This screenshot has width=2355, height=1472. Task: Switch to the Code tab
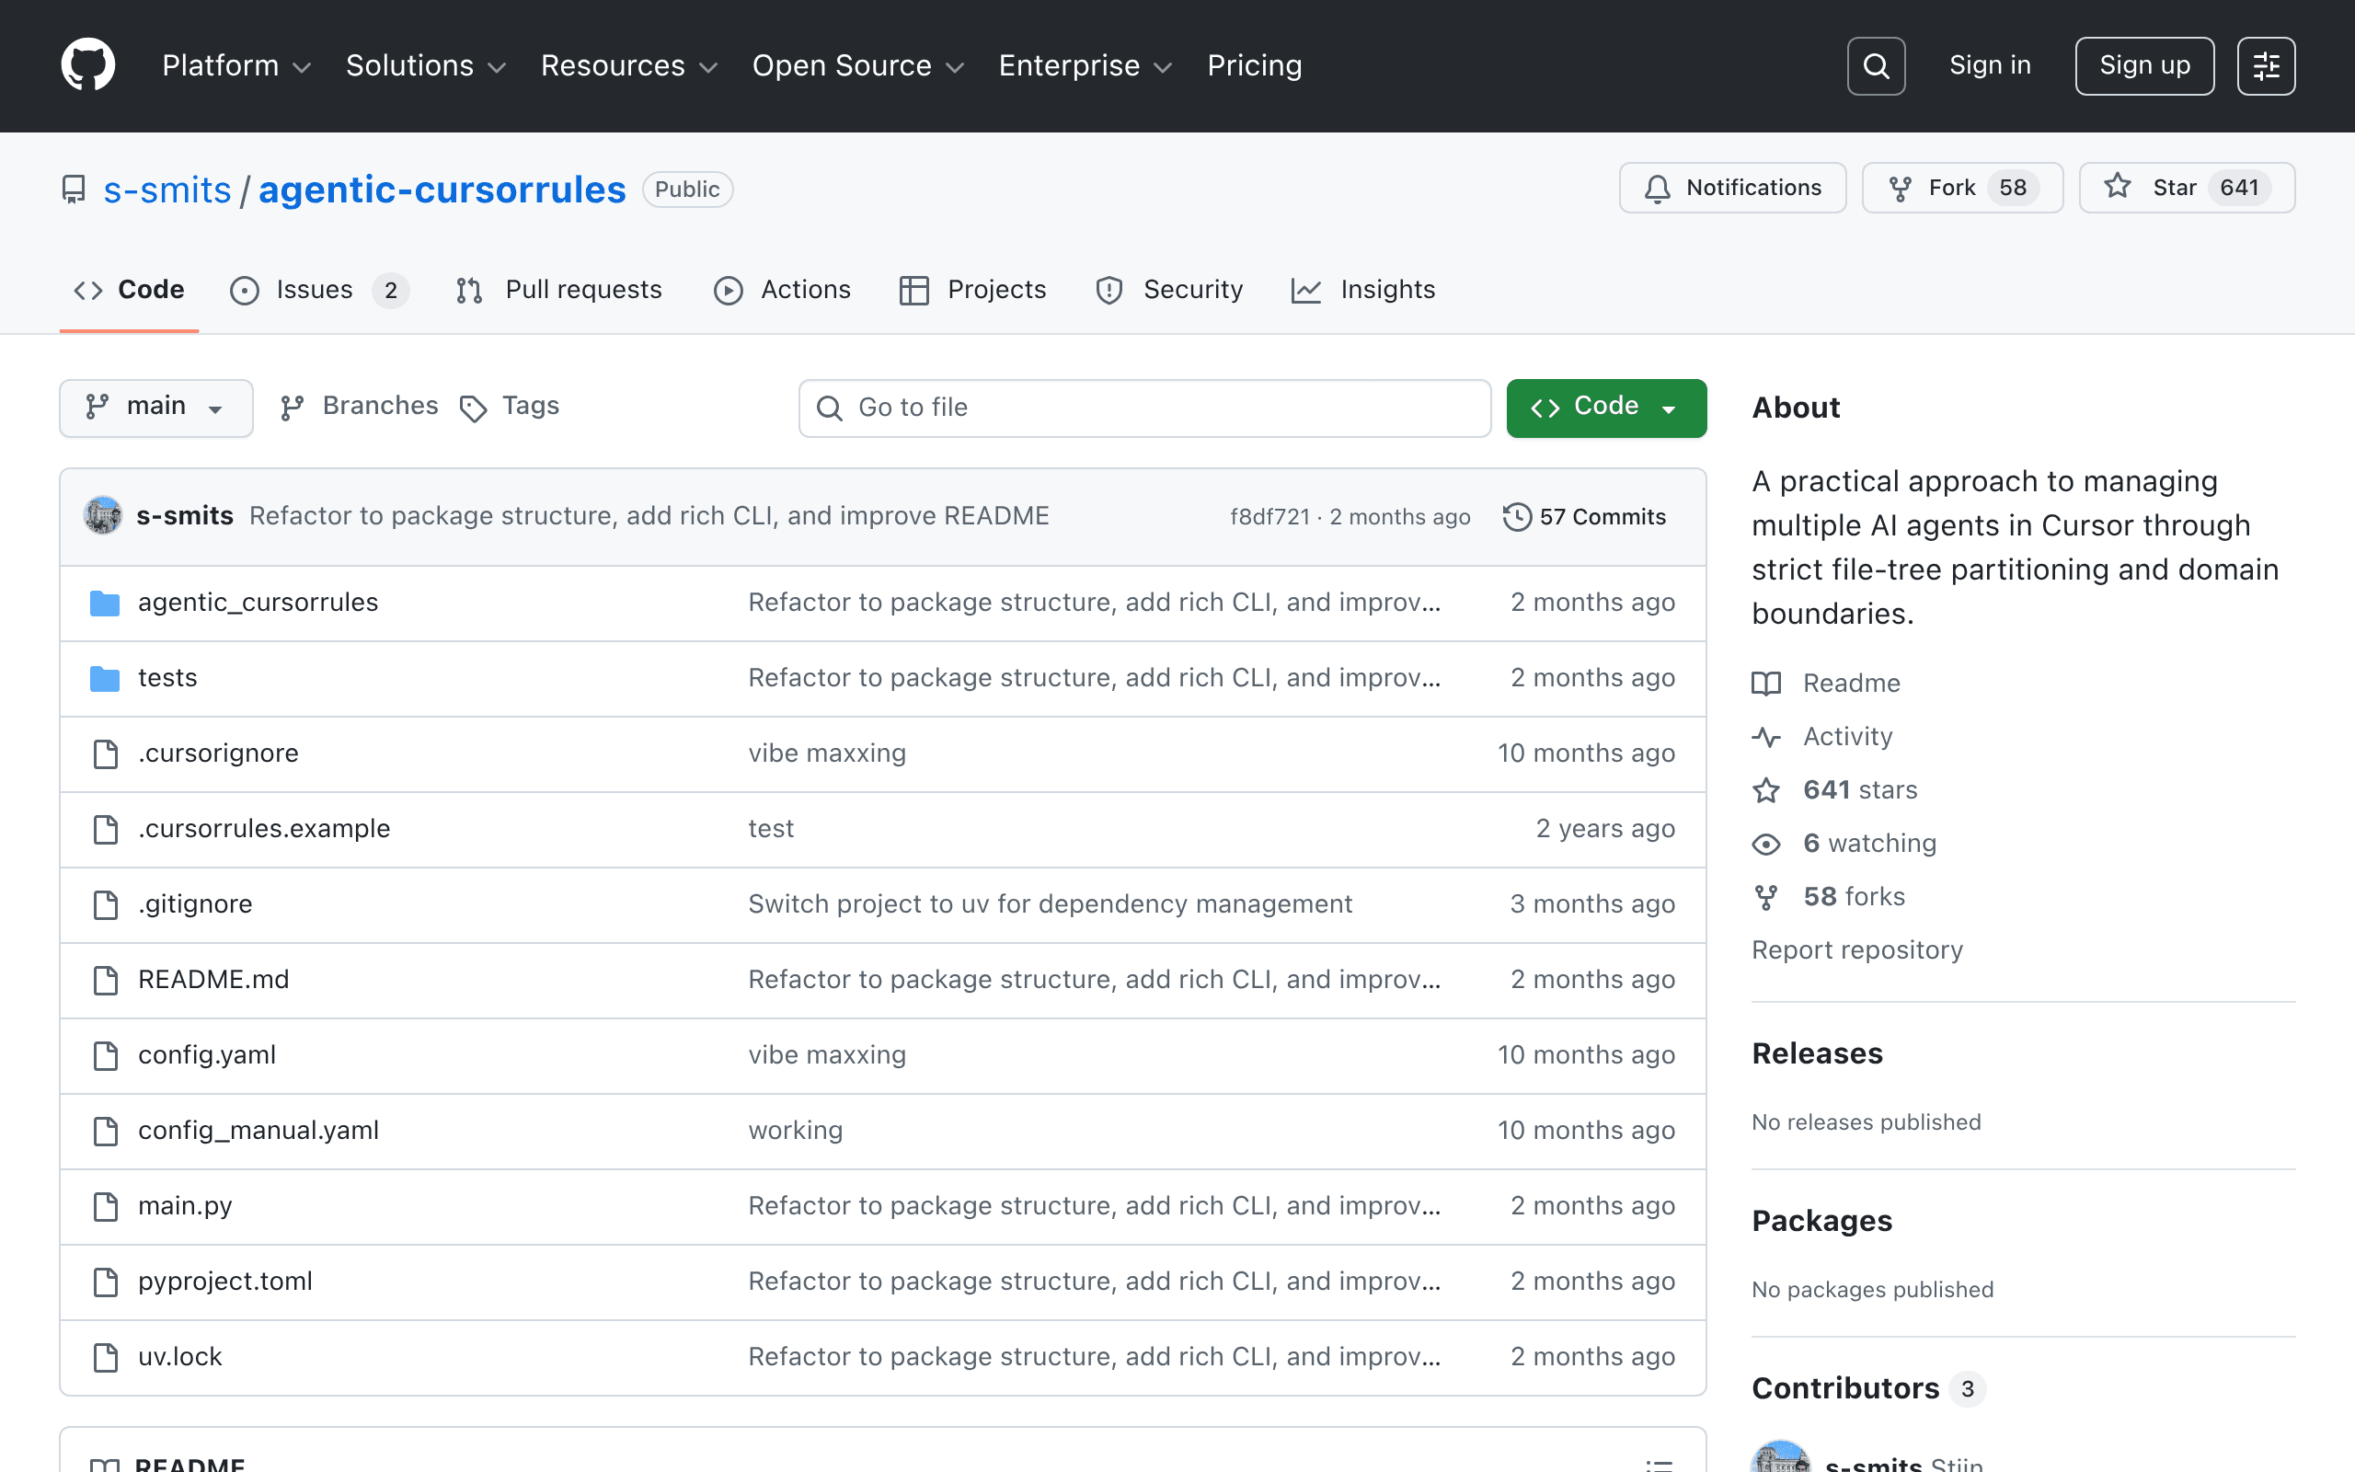point(130,290)
